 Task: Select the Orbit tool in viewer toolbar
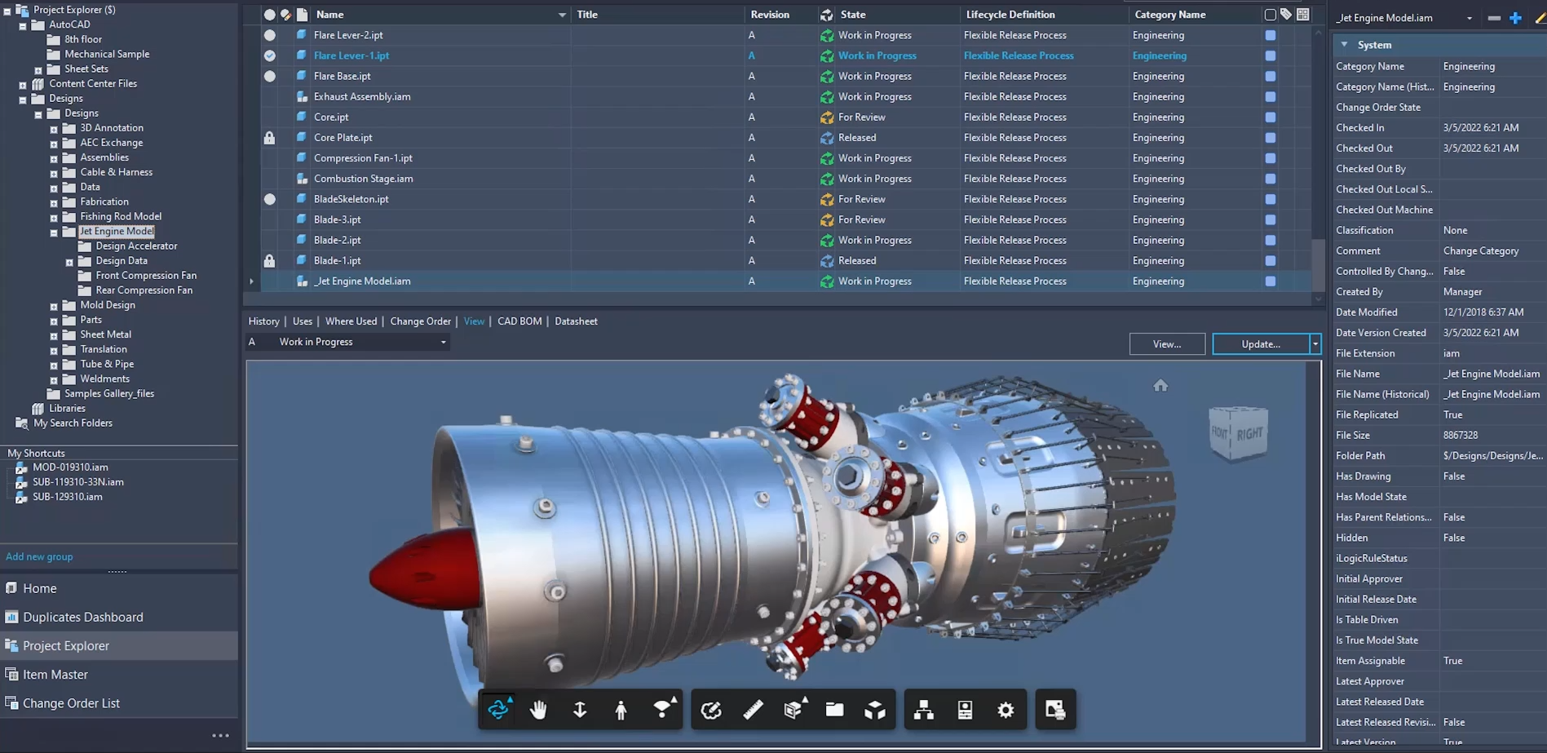coord(498,709)
